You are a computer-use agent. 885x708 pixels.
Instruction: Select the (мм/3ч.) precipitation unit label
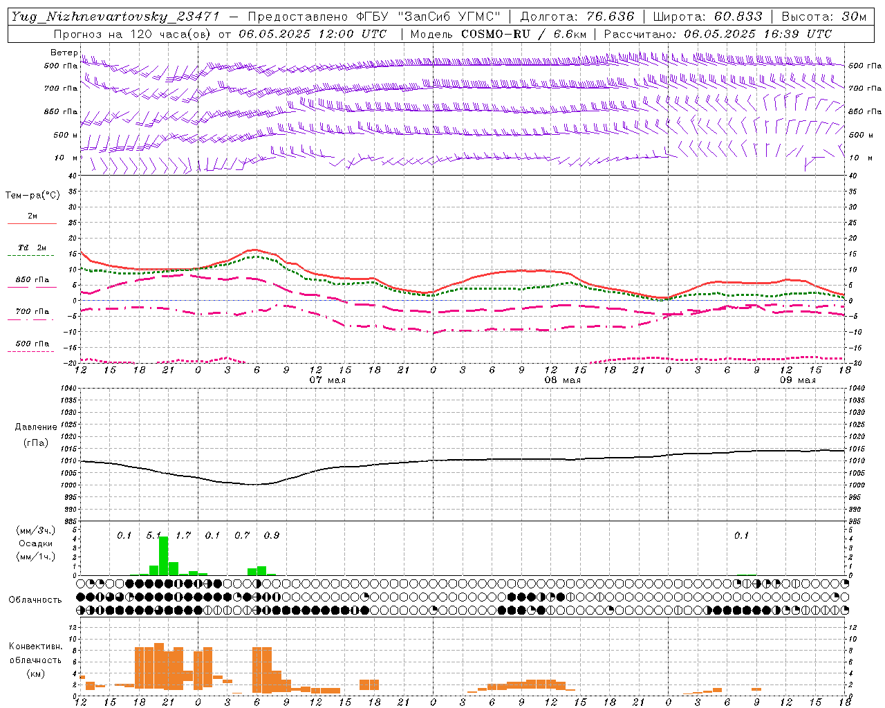(36, 531)
